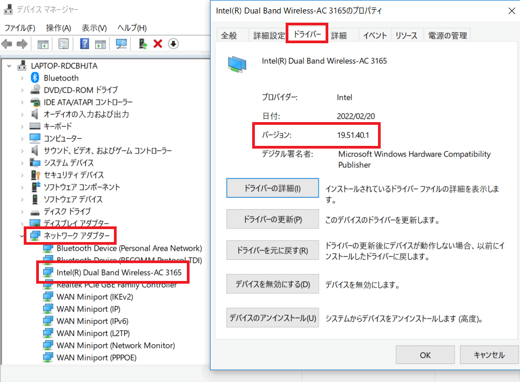
Task: Click the device icon in the properties dialog
Action: (237, 64)
